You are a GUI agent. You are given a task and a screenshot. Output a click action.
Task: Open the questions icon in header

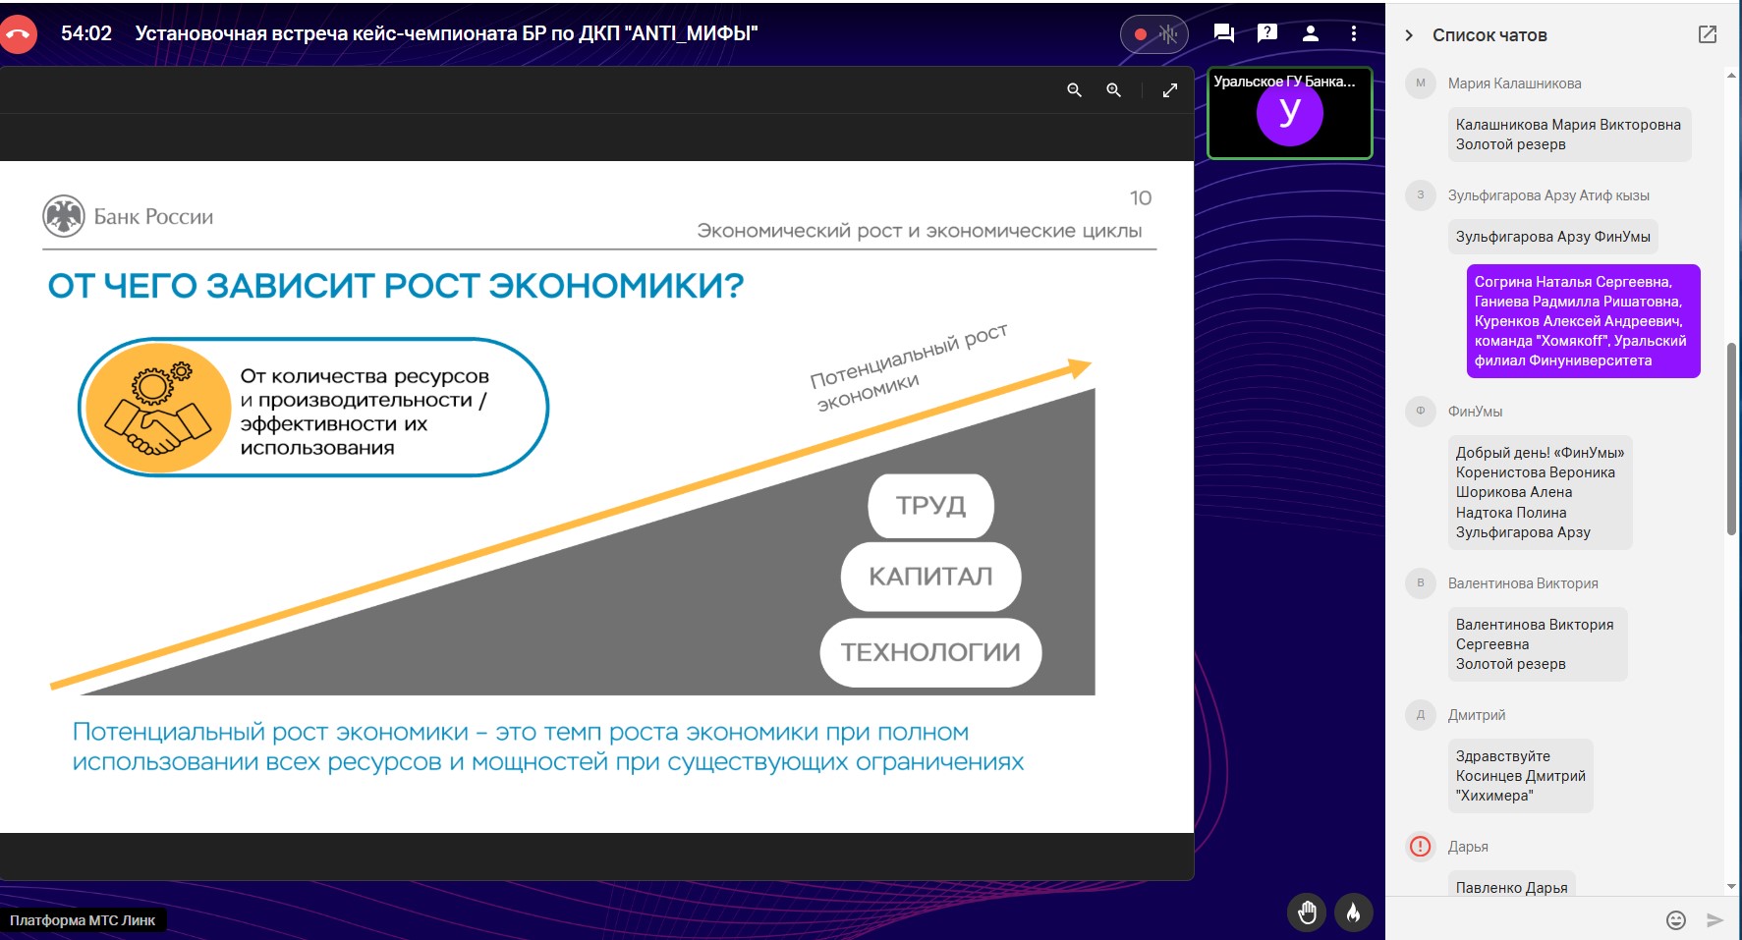pyautogui.click(x=1267, y=33)
